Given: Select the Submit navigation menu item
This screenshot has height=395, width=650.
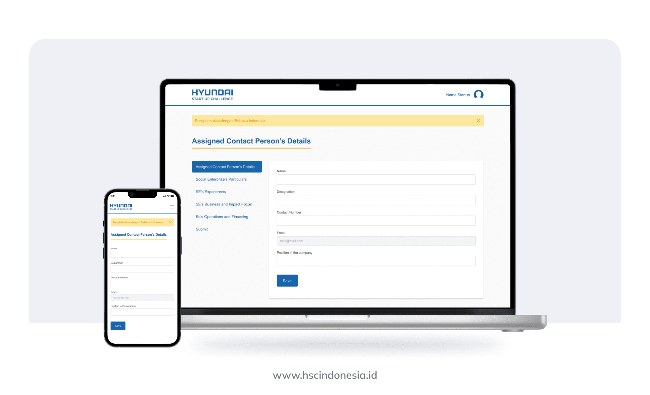Looking at the screenshot, I should 201,229.
